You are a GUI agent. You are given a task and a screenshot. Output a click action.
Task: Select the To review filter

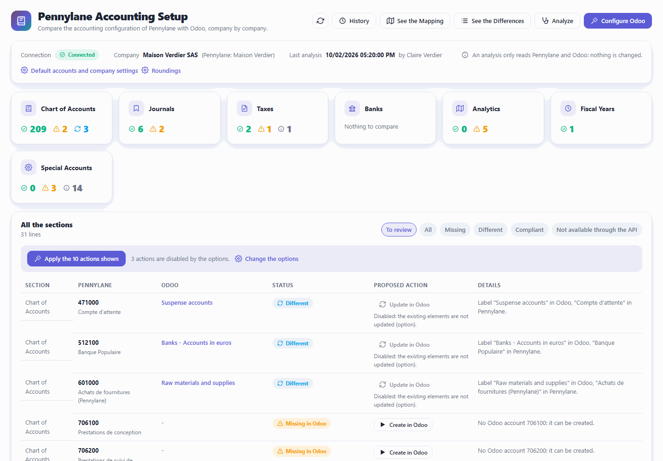pyautogui.click(x=399, y=230)
